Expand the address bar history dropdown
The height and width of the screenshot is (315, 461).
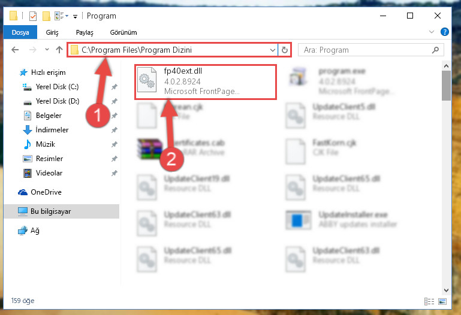(x=273, y=50)
